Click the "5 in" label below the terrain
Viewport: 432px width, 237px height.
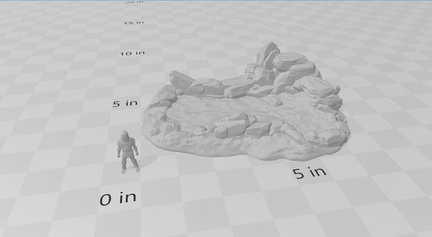(309, 173)
